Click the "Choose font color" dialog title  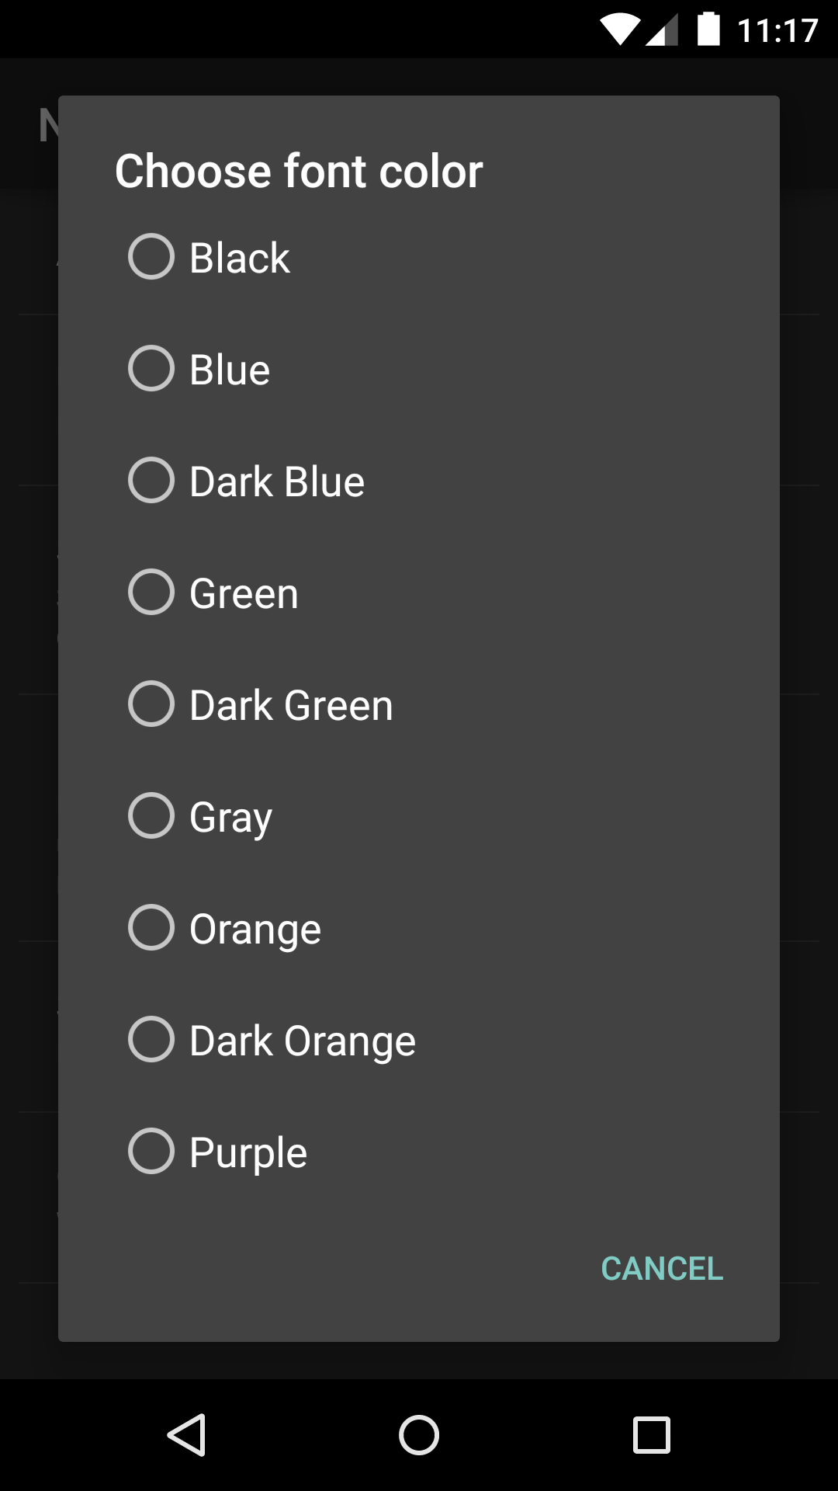pos(299,171)
